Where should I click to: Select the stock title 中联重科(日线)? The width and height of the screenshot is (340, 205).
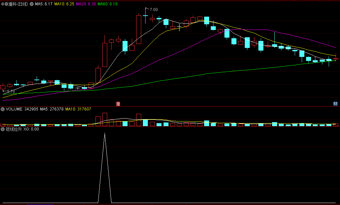15,4
